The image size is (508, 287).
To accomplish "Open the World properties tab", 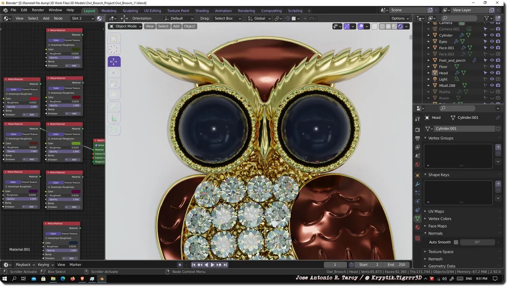I will pyautogui.click(x=418, y=165).
